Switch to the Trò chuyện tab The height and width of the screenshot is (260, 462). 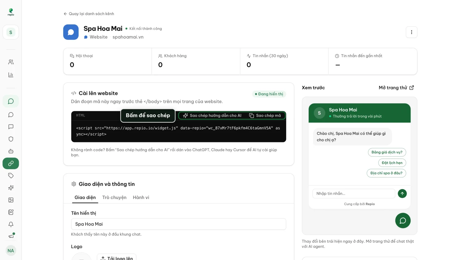click(x=114, y=197)
